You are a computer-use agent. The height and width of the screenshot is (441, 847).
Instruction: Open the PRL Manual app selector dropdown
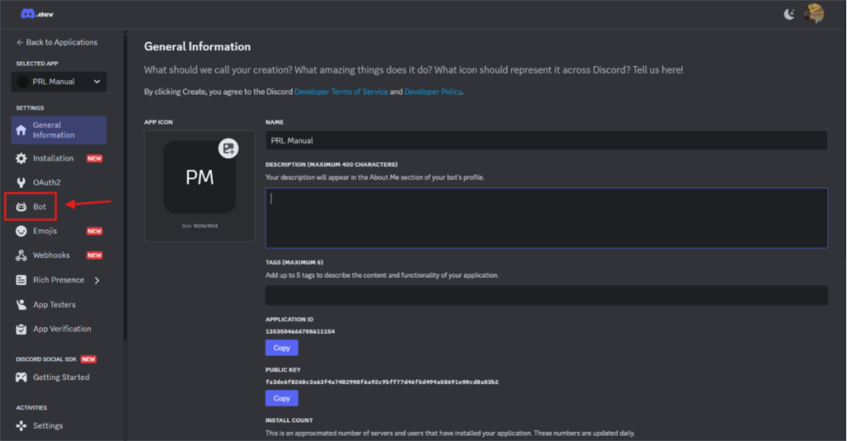coord(59,82)
